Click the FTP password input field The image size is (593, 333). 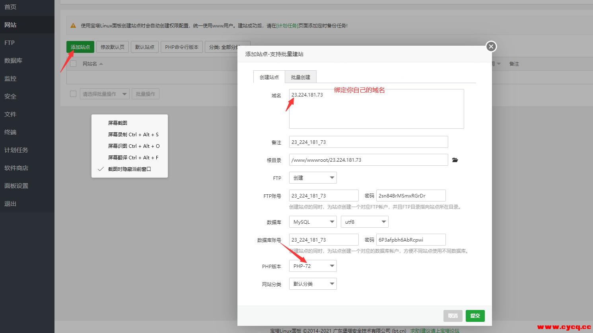coord(410,196)
